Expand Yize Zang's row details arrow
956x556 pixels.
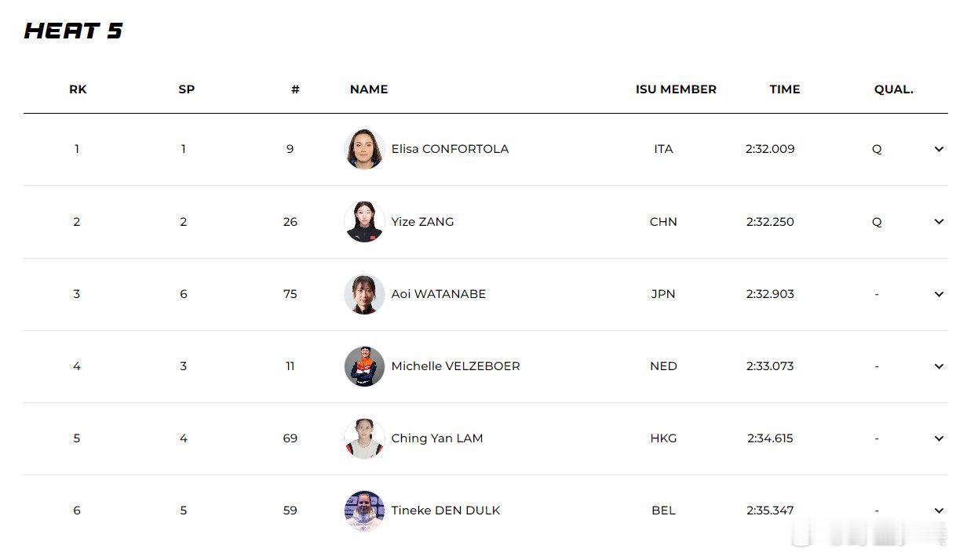[939, 221]
